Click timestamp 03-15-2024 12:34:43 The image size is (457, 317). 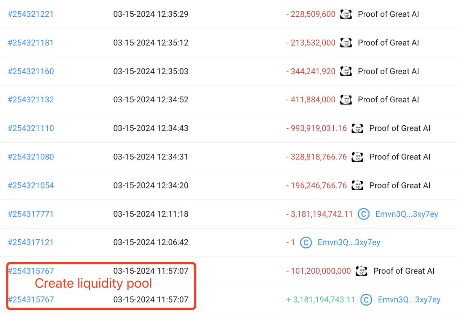pyautogui.click(x=151, y=128)
